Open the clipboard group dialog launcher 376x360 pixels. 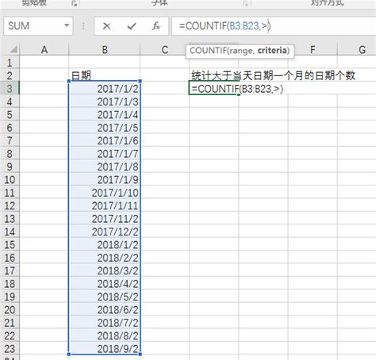75,3
